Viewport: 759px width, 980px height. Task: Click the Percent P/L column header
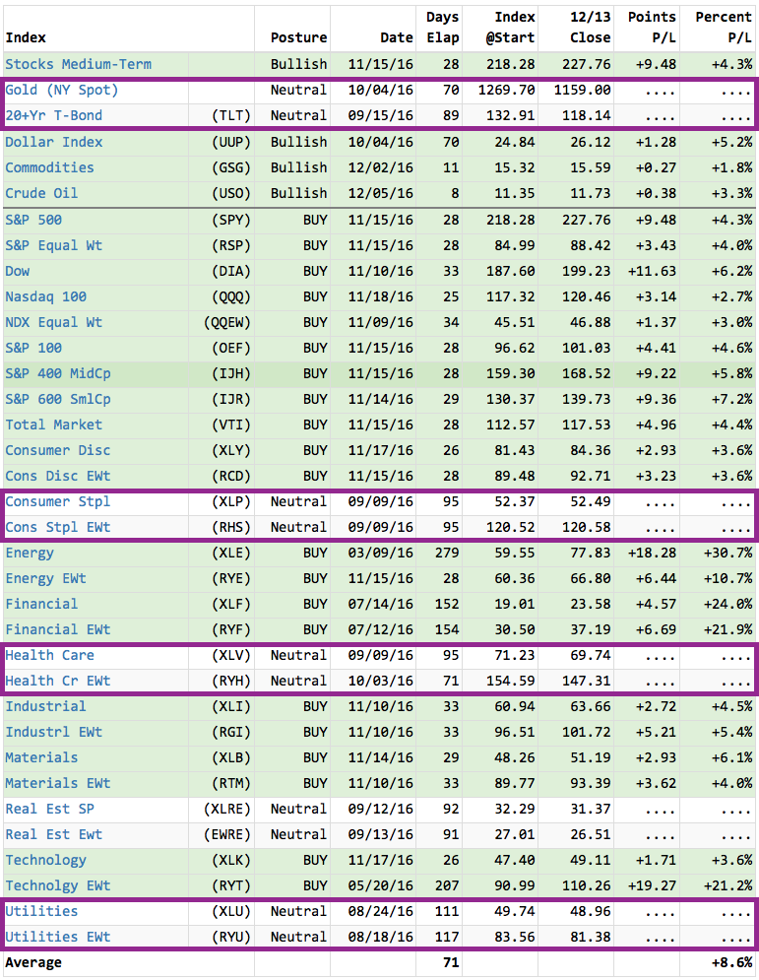724,28
